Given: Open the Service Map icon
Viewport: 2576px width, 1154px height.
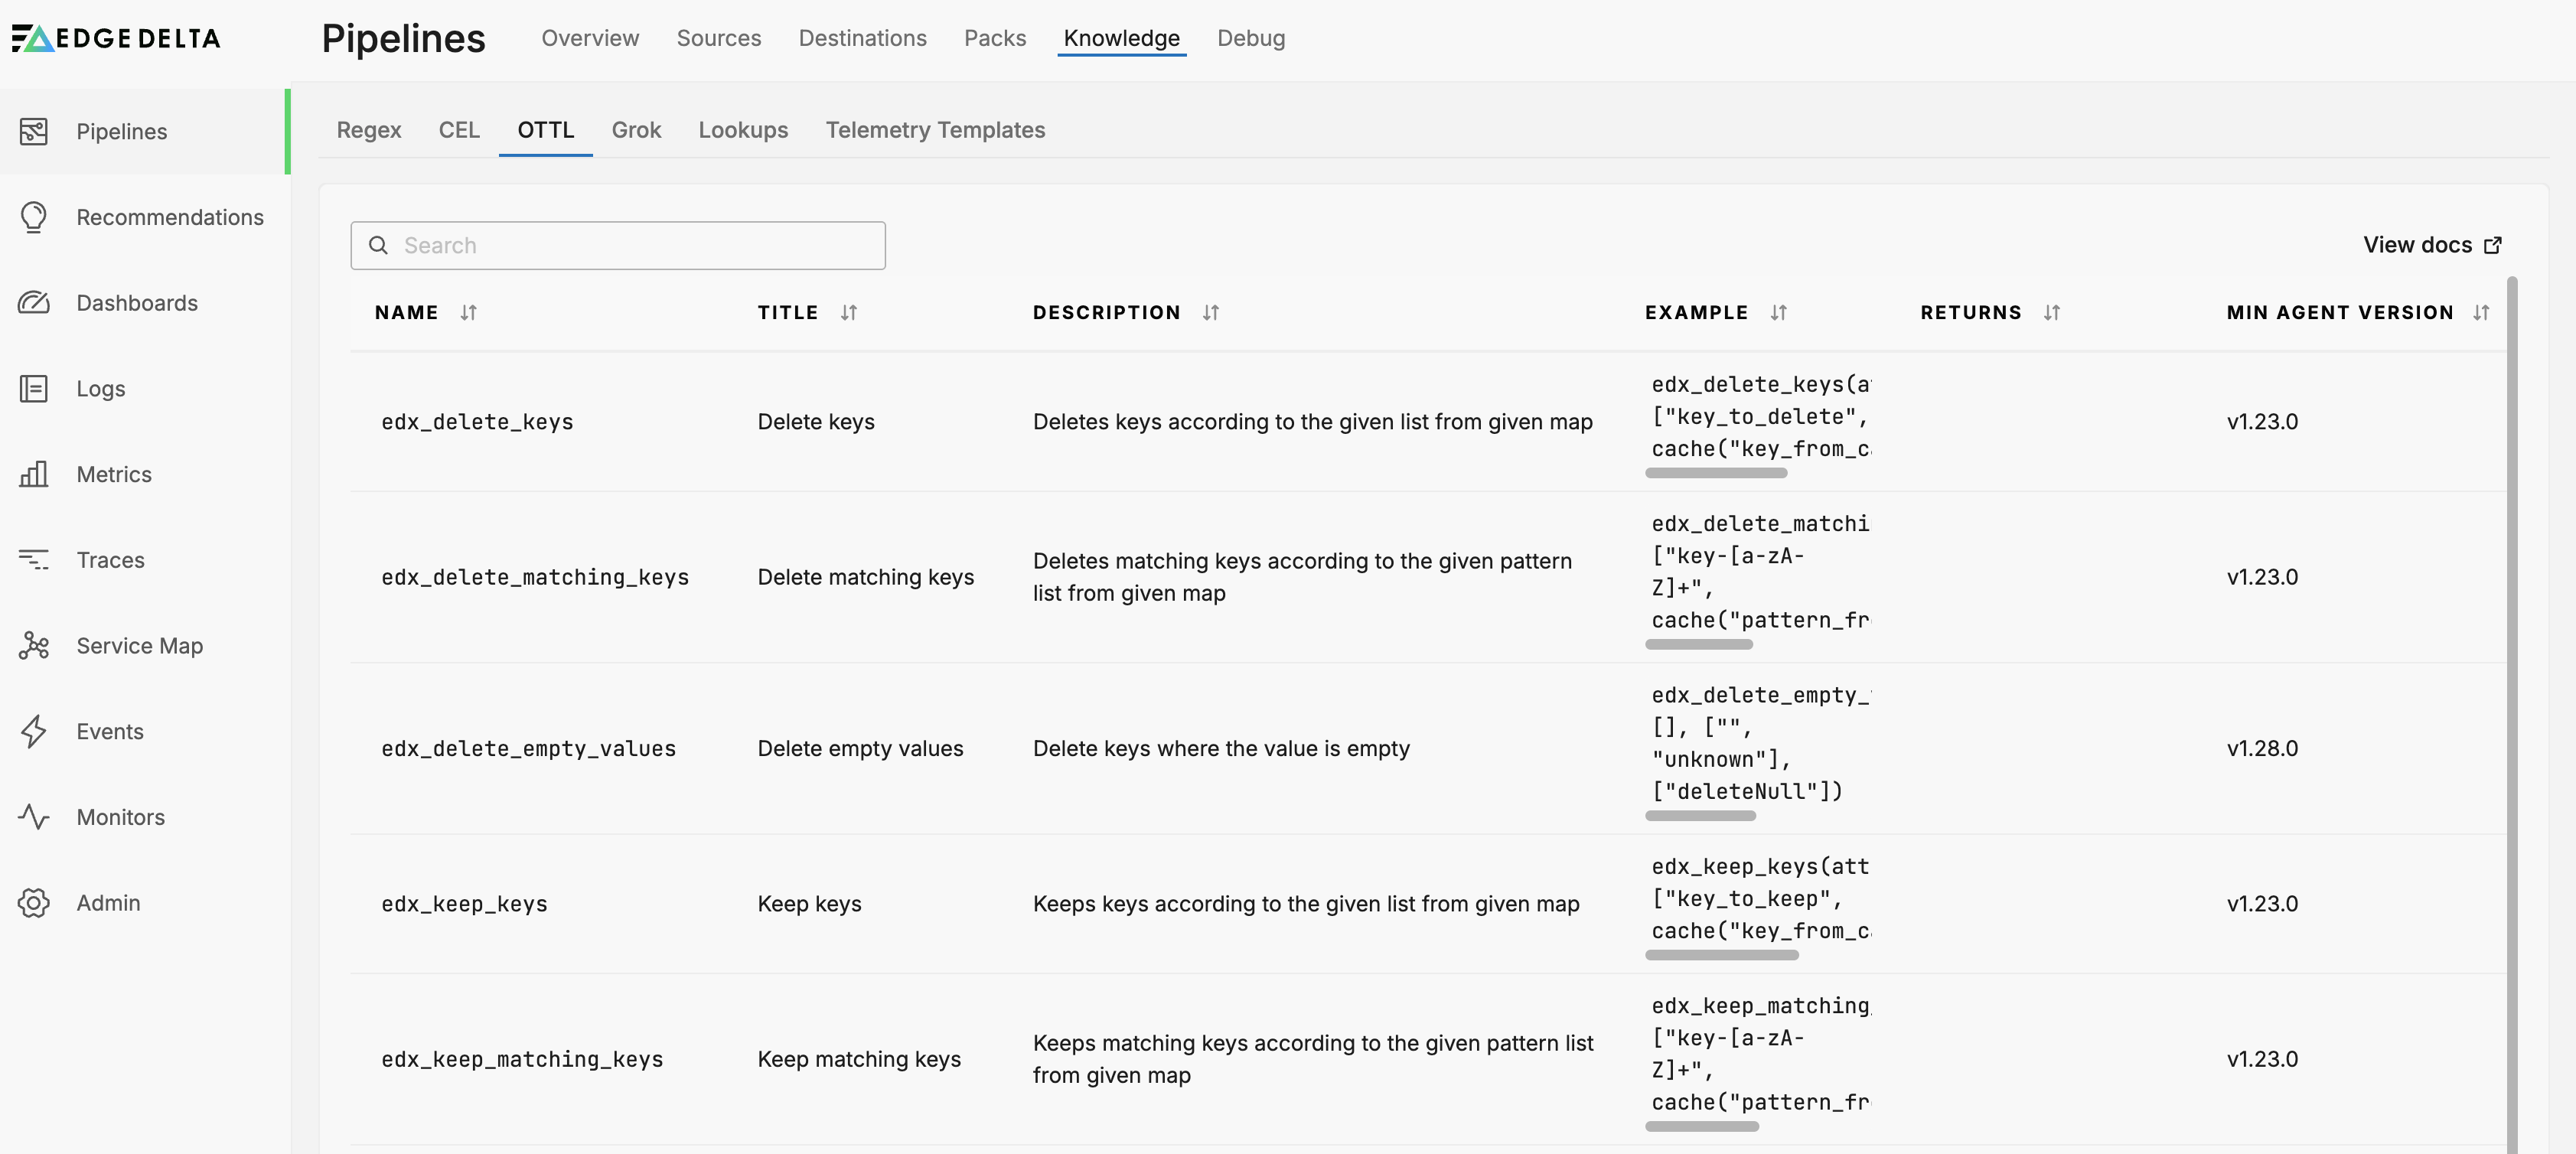Looking at the screenshot, I should tap(33, 645).
